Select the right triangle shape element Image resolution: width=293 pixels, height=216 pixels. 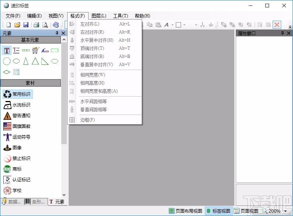tap(45, 61)
